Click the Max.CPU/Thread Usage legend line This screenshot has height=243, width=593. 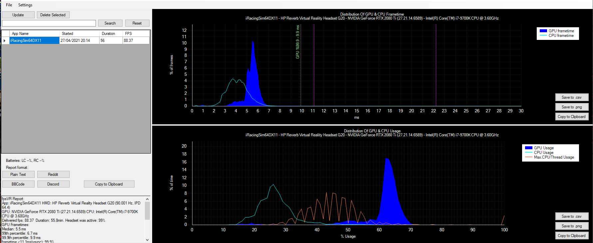pyautogui.click(x=529, y=157)
